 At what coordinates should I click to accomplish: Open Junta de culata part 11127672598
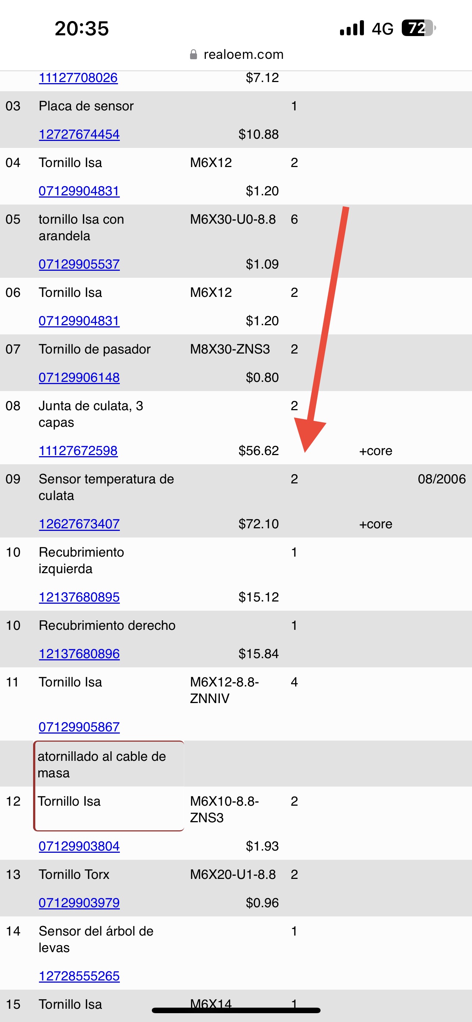[x=78, y=451]
